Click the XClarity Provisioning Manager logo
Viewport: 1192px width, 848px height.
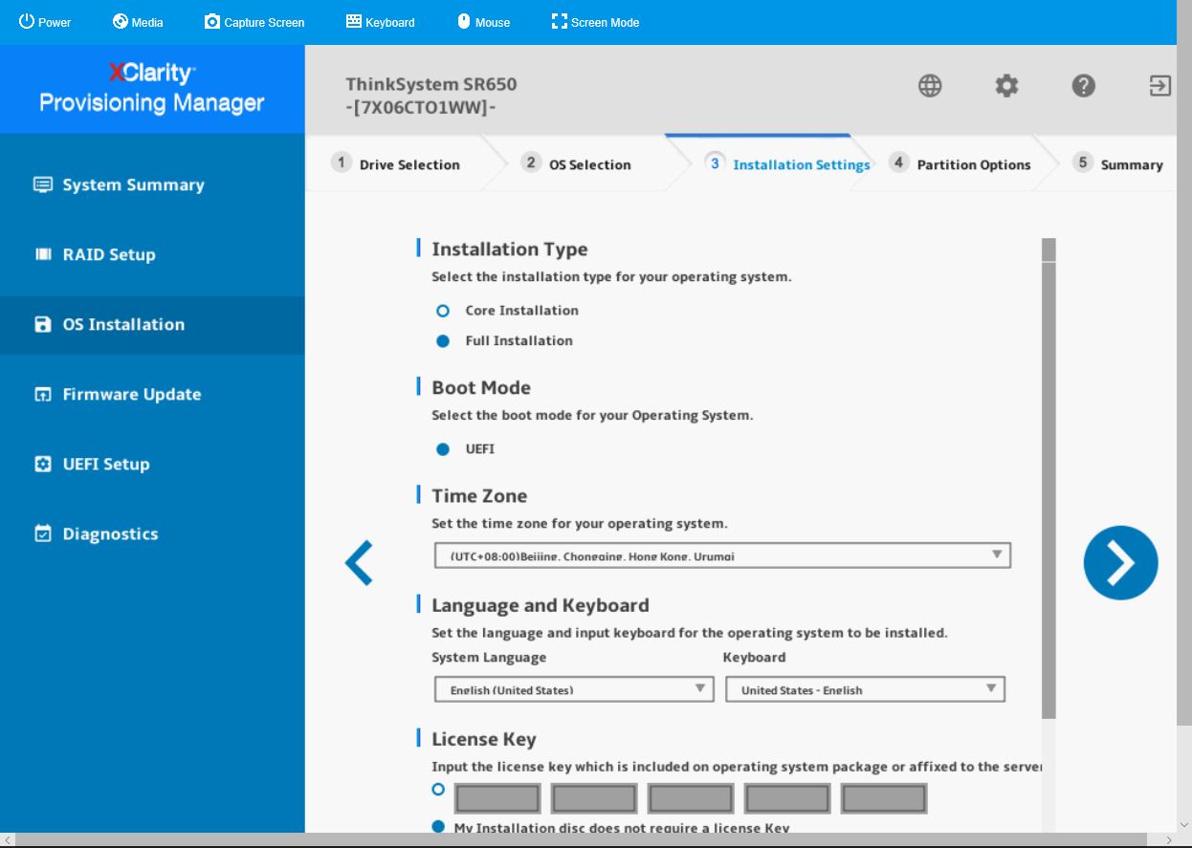coord(152,88)
